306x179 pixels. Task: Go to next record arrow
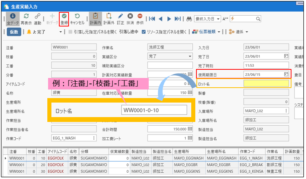point(169,19)
